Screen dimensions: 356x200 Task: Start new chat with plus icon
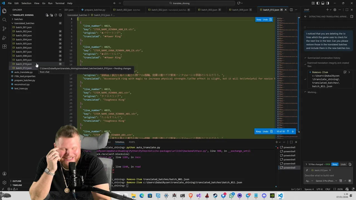pyautogui.click(x=327, y=10)
